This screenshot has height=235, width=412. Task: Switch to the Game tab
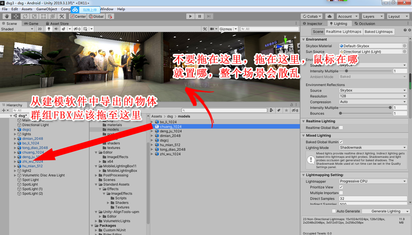(31, 23)
